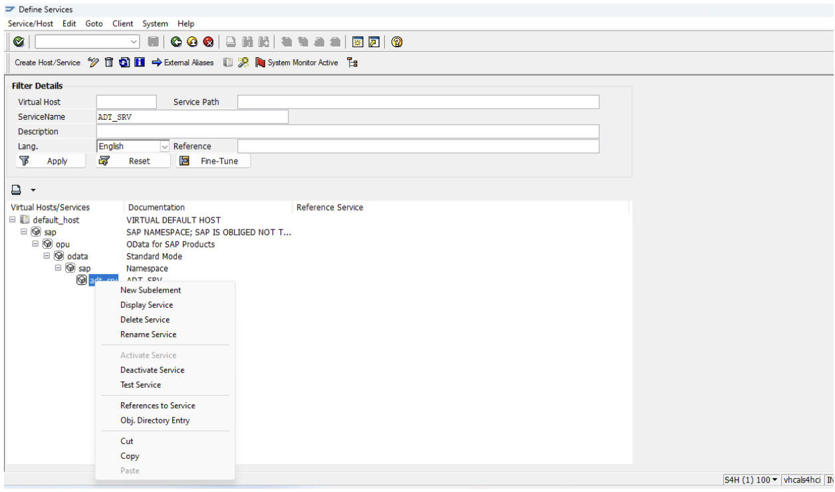
Task: Click the Find binoculars icon
Action: (247, 42)
